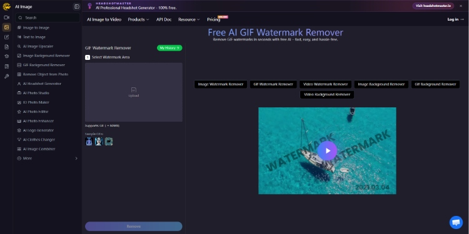Click the Image to Image icon
Image resolution: width=469 pixels, height=234 pixels.
click(x=19, y=27)
